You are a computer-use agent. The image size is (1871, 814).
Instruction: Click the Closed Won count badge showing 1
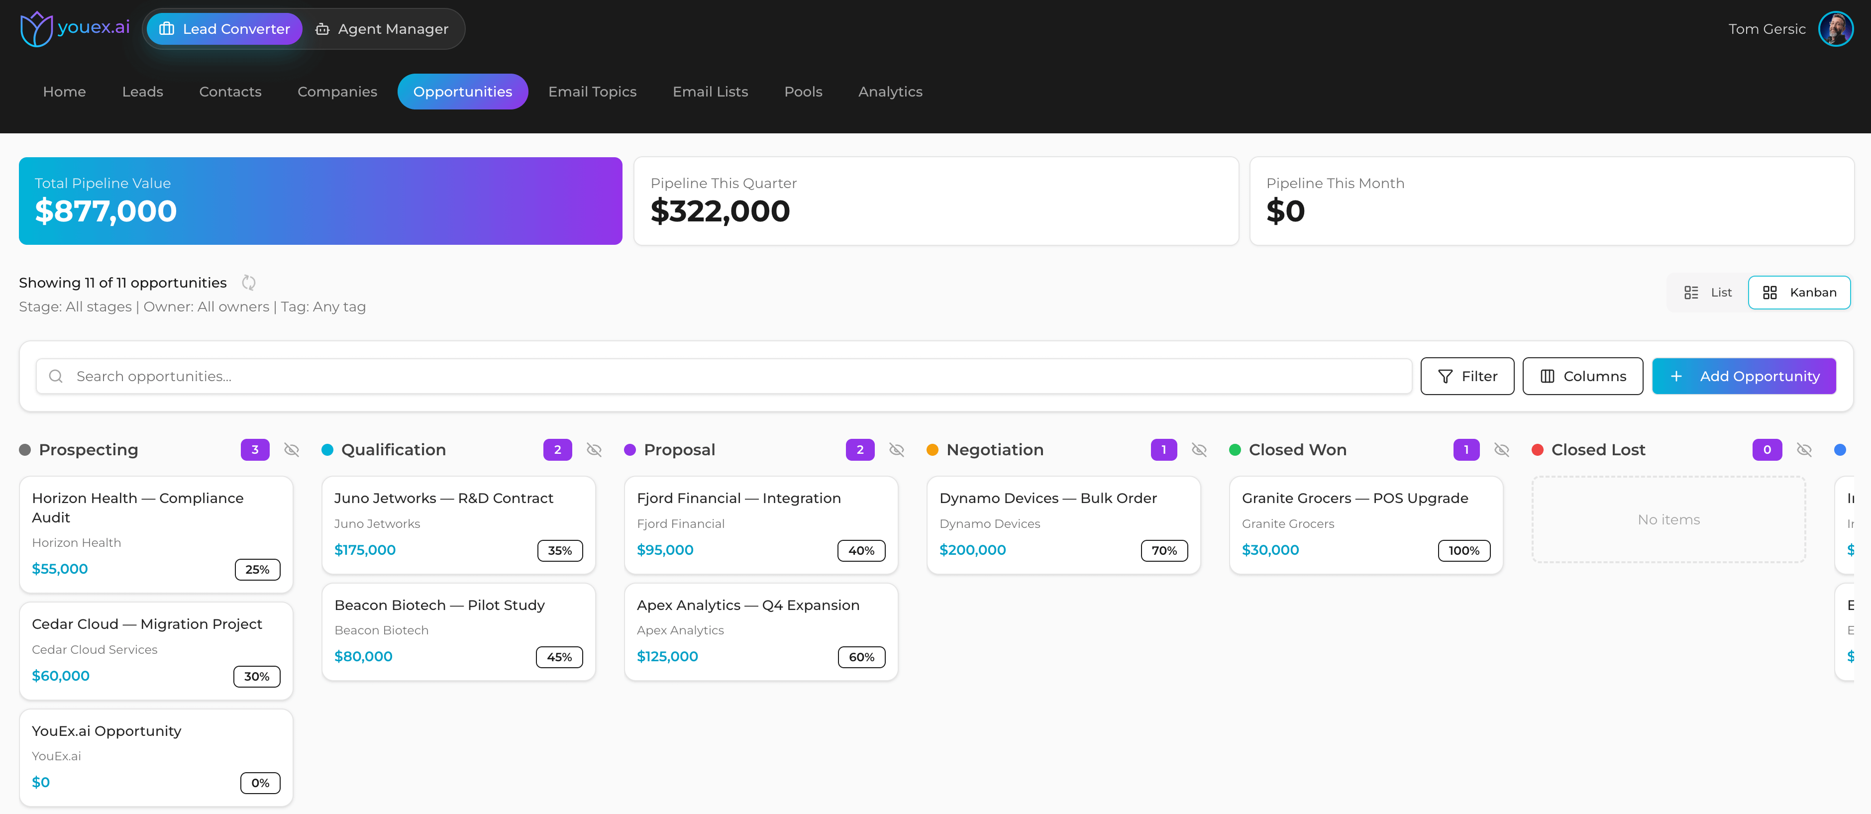[x=1466, y=449]
